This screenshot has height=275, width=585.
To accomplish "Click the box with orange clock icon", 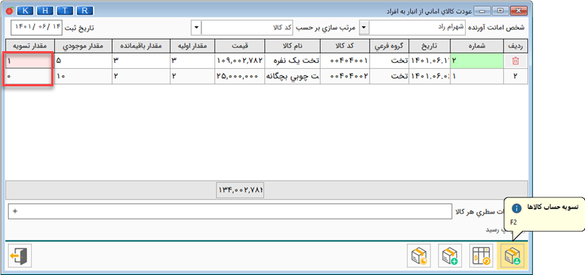I will point(419,256).
